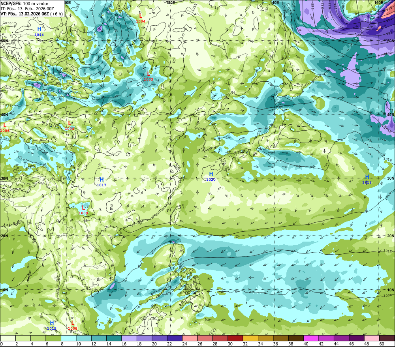
Task: Select the deep indigo 22–24 legend swatch
Action: pyautogui.click(x=175, y=338)
